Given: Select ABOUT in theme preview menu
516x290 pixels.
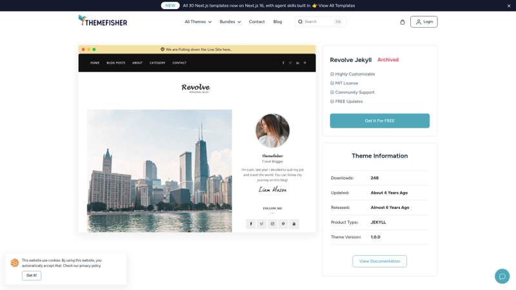Looking at the screenshot, I should [137, 63].
